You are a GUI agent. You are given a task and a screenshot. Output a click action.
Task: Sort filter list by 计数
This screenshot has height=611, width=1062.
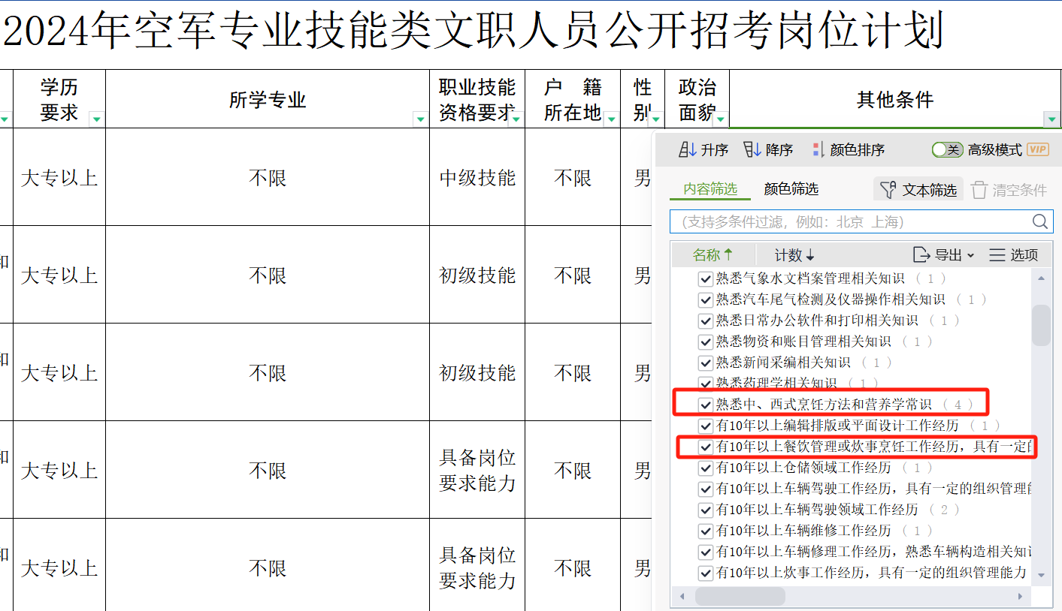[794, 254]
